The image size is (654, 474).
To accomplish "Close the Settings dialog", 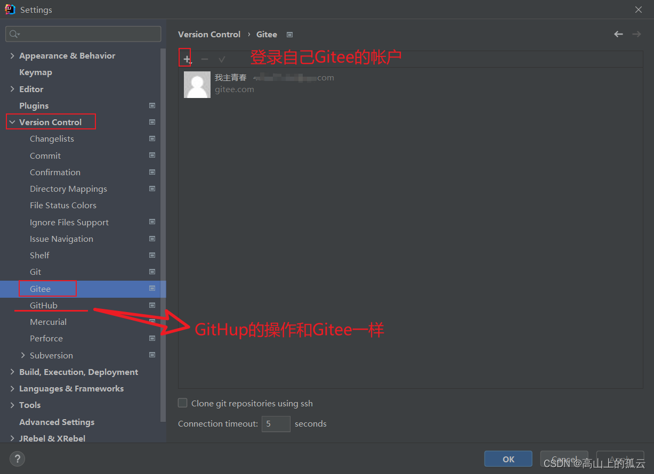I will click(x=639, y=10).
